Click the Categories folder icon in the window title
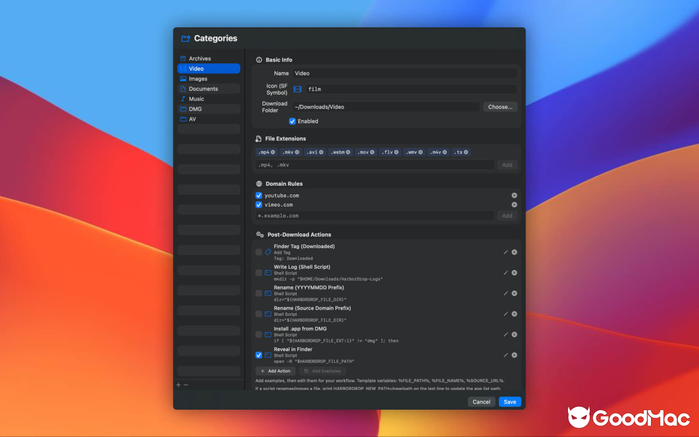Viewport: 699px width, 437px height. [x=185, y=38]
